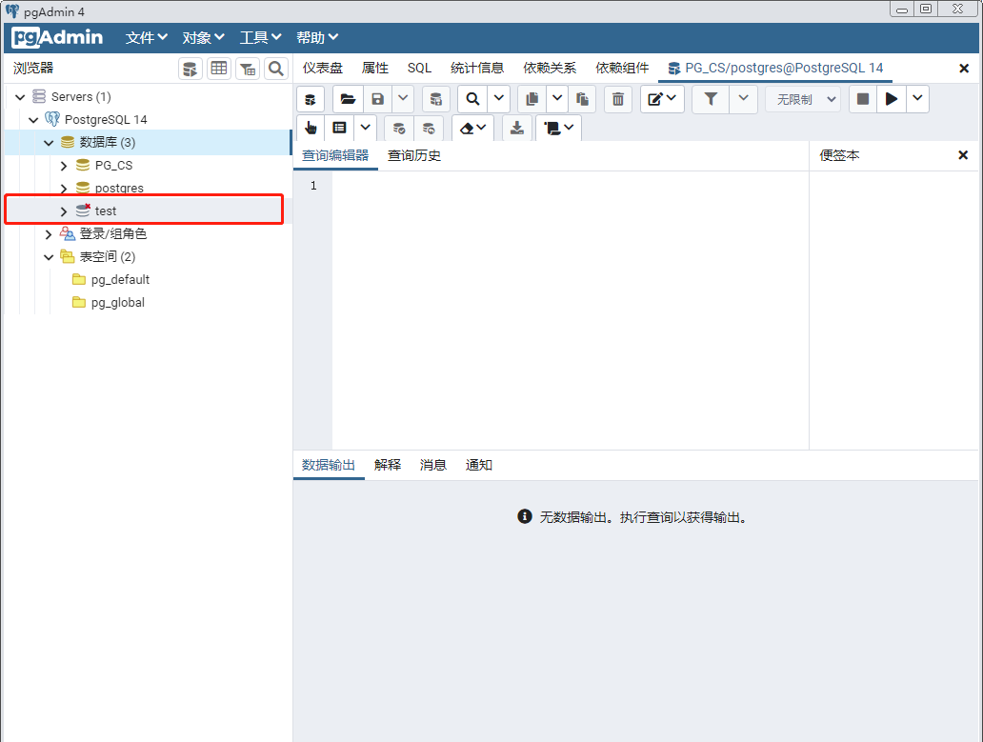
Task: Switch to the 消息 results tab
Action: point(432,465)
